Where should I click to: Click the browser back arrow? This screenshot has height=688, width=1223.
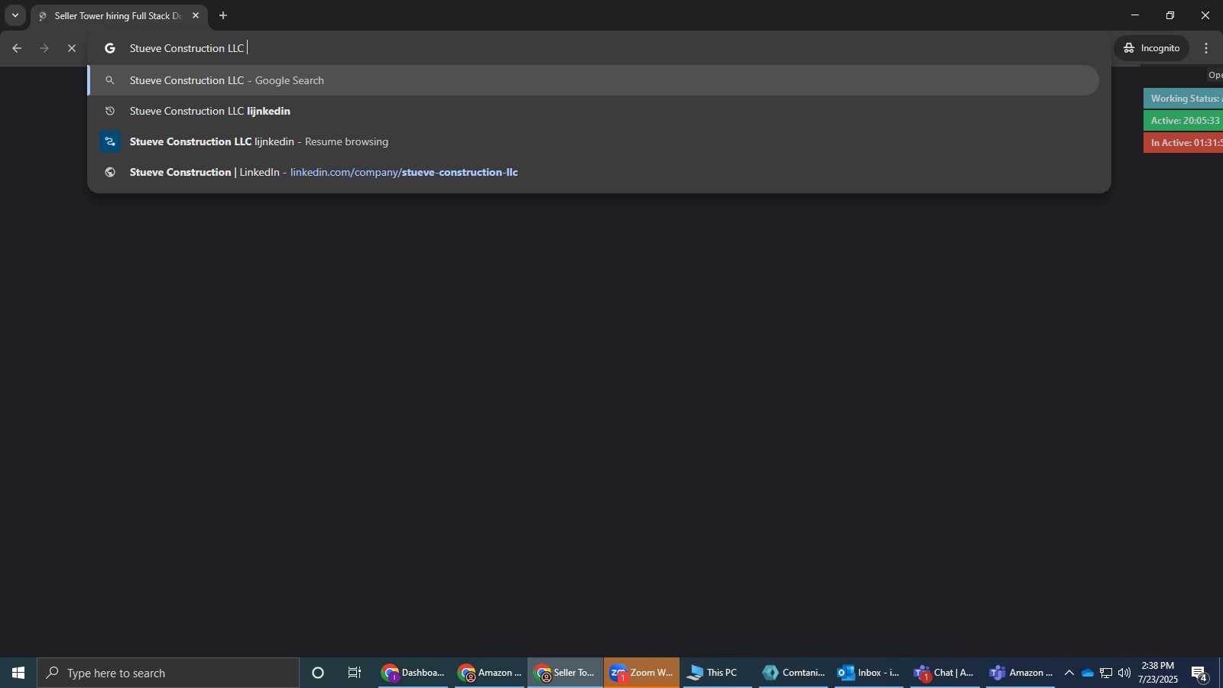(17, 48)
